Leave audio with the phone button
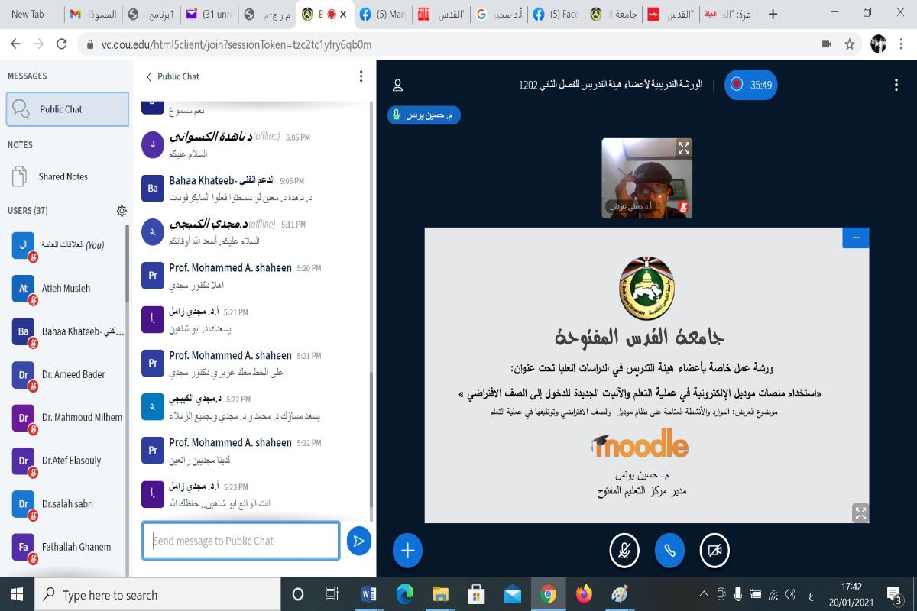Screen dimensions: 917x611 (x=670, y=551)
